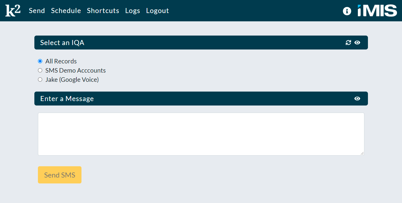Click the iMIS logo

tap(377, 11)
